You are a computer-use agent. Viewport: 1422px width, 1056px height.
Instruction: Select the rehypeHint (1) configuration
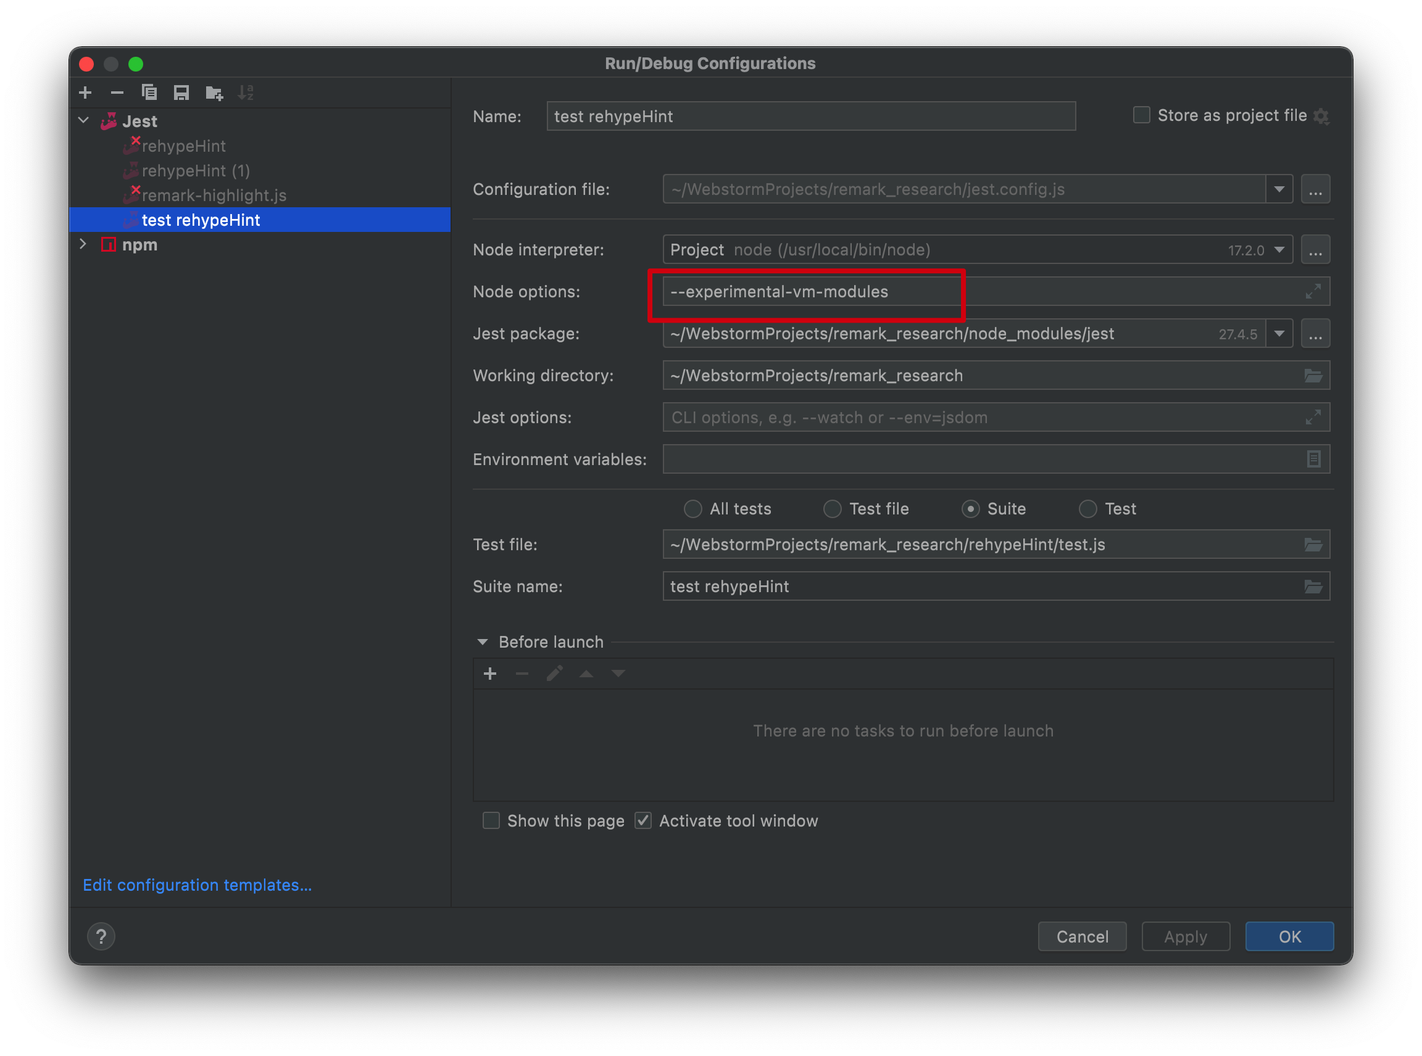(x=260, y=171)
